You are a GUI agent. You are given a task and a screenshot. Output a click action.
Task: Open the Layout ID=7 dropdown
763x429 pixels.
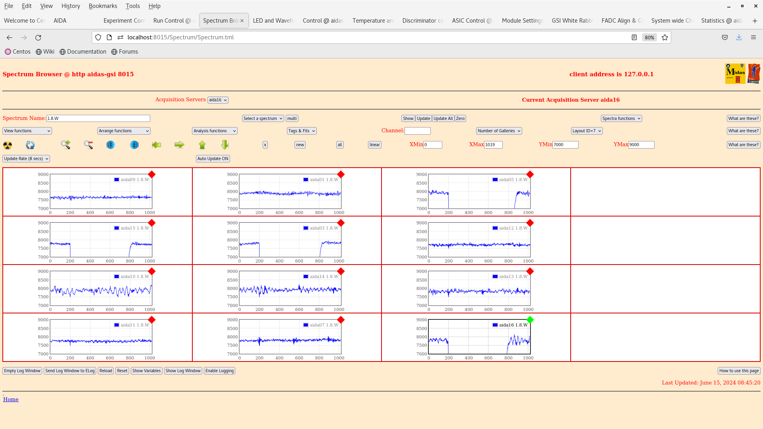click(587, 131)
